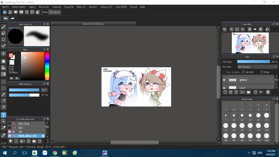279x157 pixels.
Task: Select the Move tool
Action: click(3, 54)
